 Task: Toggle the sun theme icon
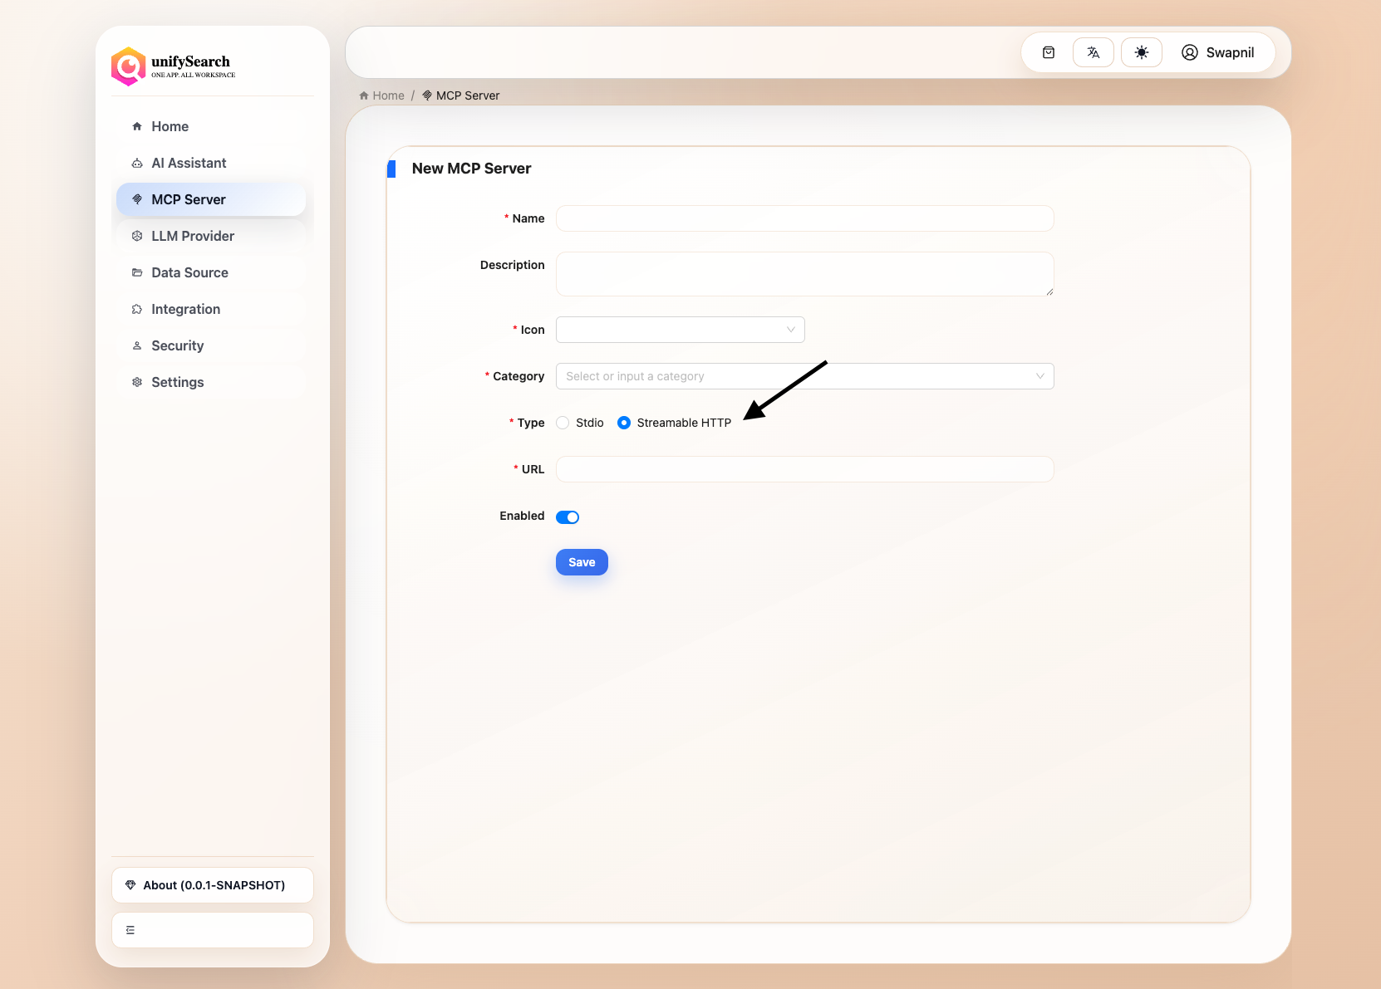[1142, 52]
